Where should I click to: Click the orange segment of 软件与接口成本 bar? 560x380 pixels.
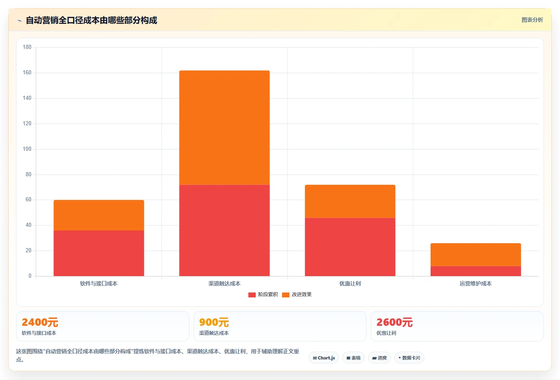tap(99, 215)
